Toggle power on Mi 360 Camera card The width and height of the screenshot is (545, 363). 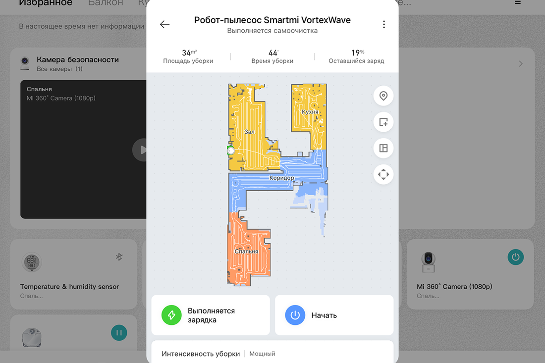(515, 257)
